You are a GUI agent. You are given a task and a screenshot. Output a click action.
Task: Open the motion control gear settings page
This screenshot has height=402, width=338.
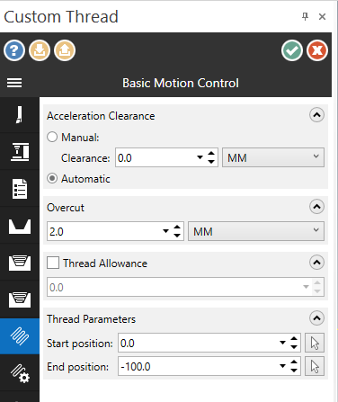coord(20,373)
